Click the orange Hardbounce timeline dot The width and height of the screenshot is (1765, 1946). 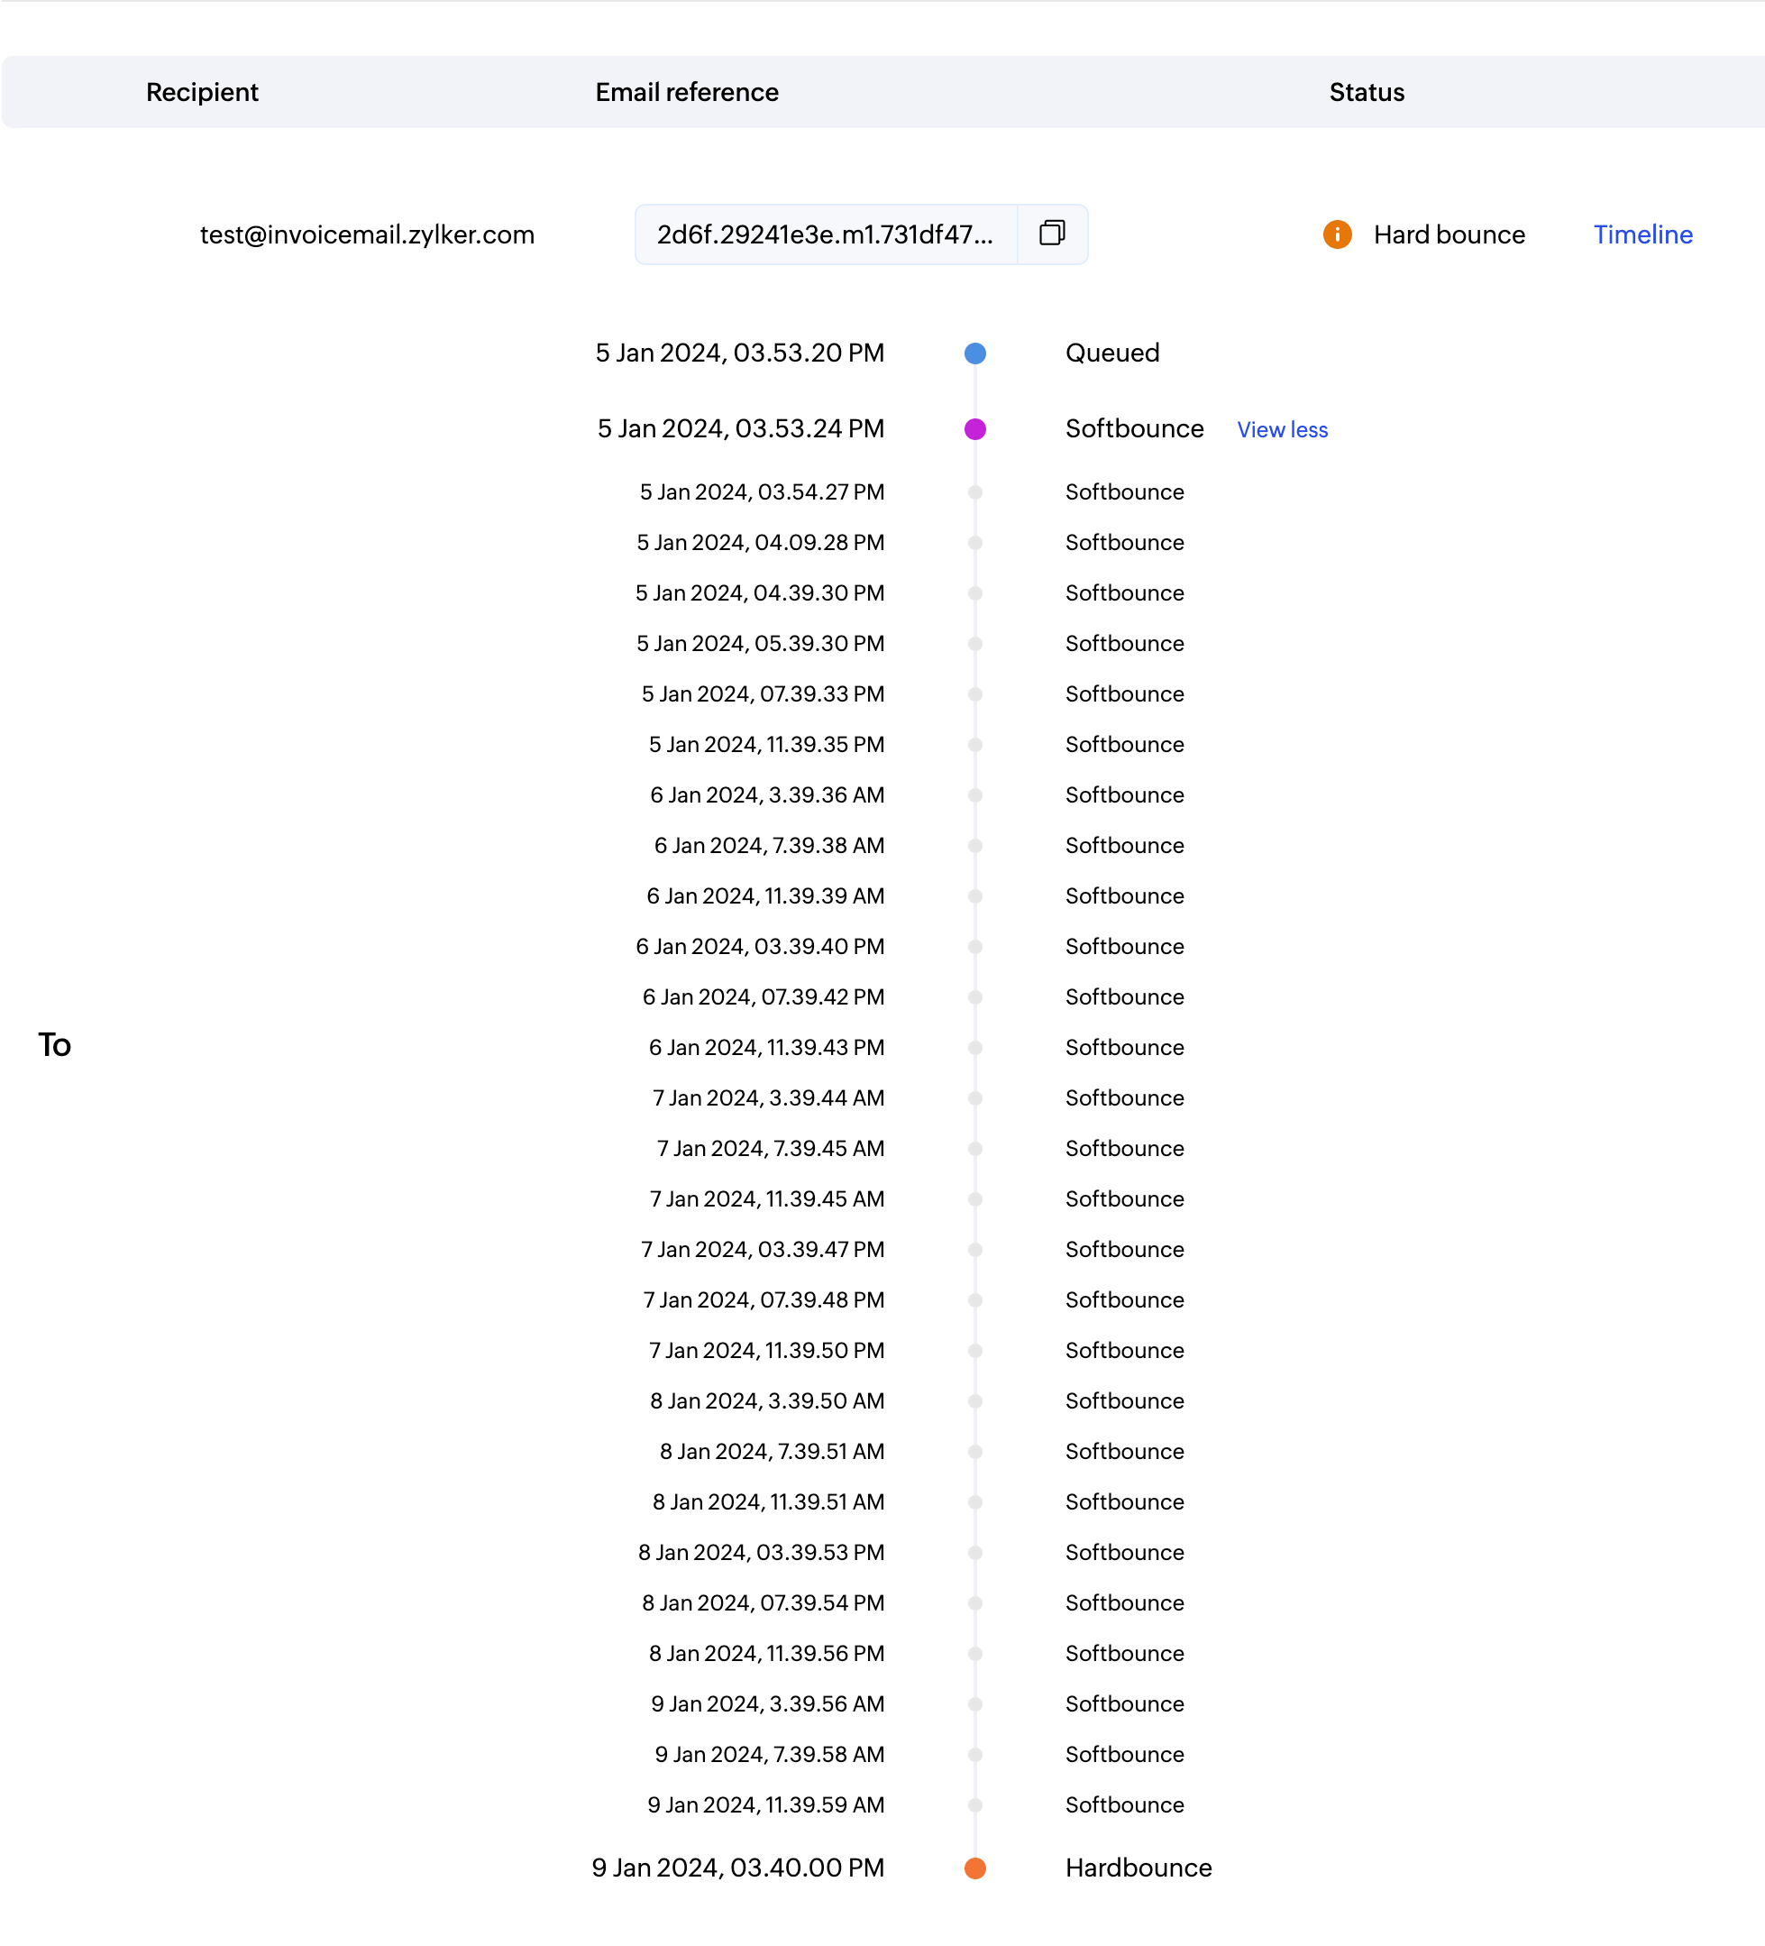(x=974, y=1868)
